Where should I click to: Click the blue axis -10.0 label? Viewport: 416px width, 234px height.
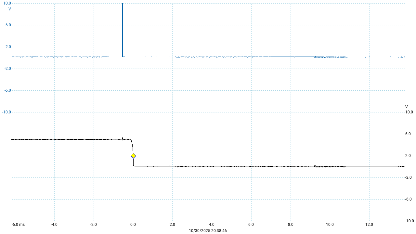point(6,112)
